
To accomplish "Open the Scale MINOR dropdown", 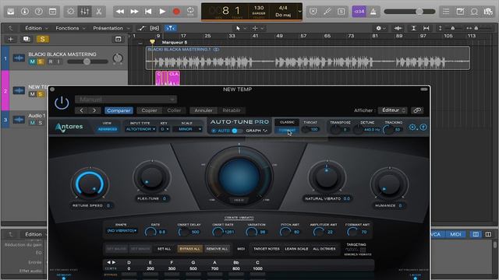I will click(x=187, y=129).
